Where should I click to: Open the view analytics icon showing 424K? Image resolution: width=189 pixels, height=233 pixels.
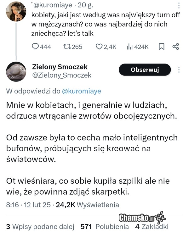129,47
